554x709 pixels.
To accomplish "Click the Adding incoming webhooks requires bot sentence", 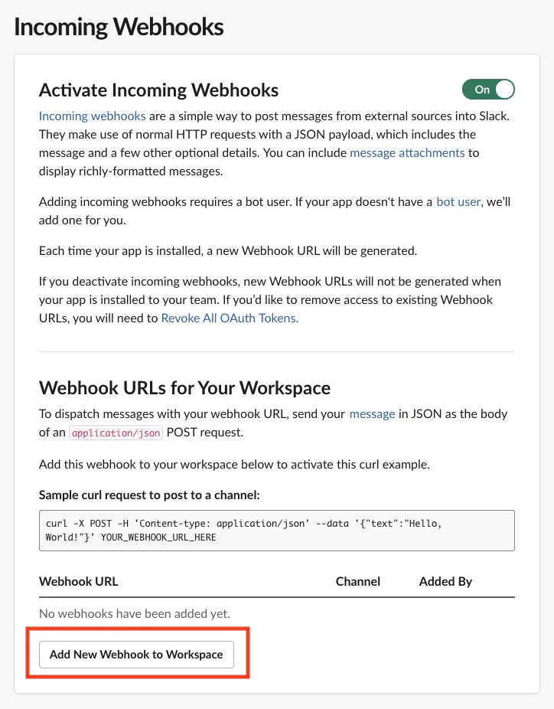I will pyautogui.click(x=275, y=211).
